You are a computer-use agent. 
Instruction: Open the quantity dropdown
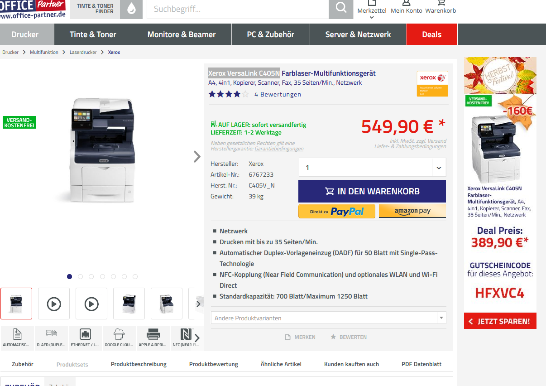click(438, 168)
